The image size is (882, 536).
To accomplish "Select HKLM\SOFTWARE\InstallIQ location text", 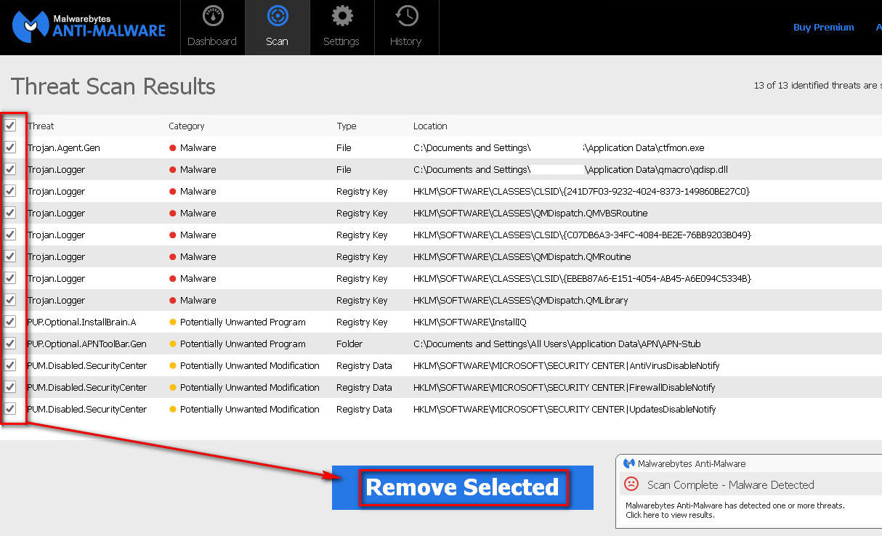I will tap(470, 322).
